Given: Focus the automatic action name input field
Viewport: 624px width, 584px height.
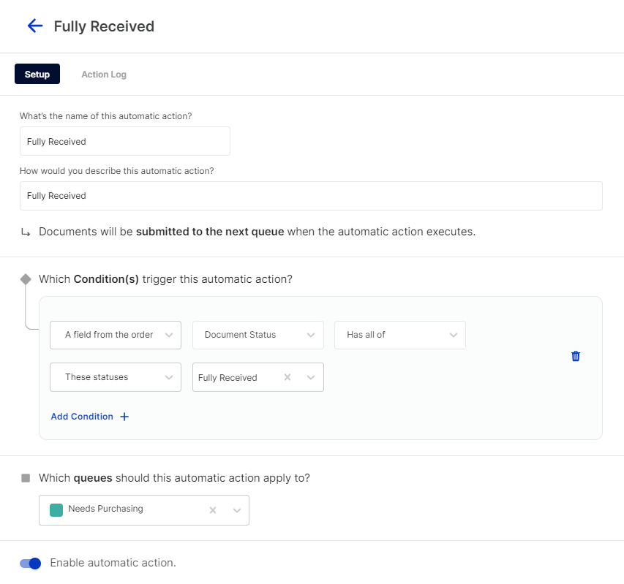Looking at the screenshot, I should [x=125, y=141].
